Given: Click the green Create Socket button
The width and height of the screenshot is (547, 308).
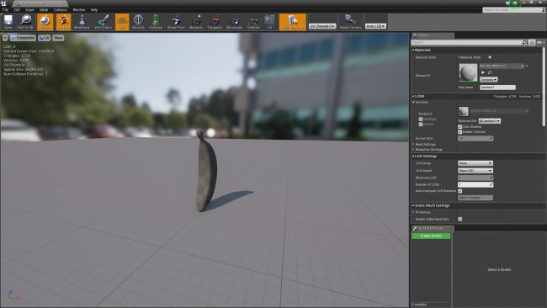Looking at the screenshot, I should tap(431, 236).
